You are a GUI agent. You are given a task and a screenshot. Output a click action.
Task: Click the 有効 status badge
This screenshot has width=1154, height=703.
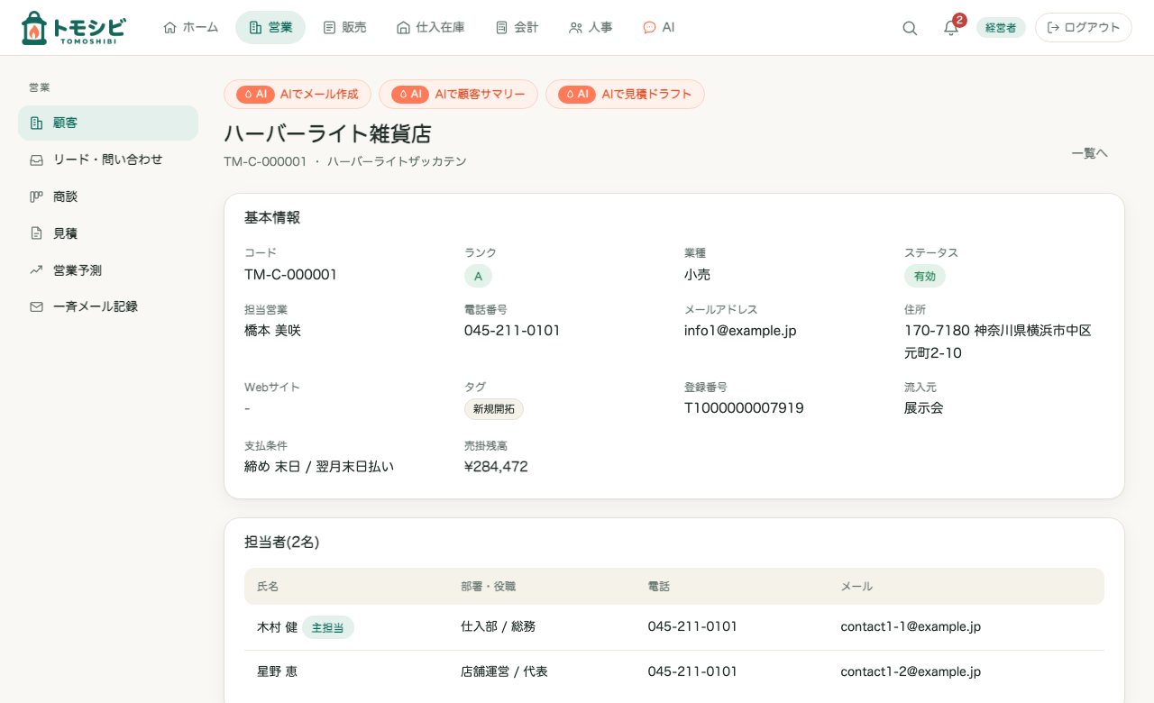click(x=925, y=276)
